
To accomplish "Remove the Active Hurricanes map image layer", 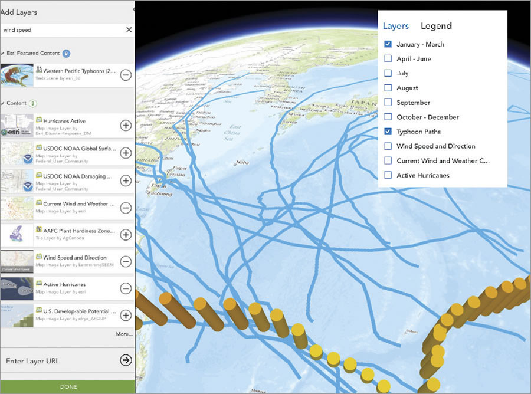I will click(124, 289).
